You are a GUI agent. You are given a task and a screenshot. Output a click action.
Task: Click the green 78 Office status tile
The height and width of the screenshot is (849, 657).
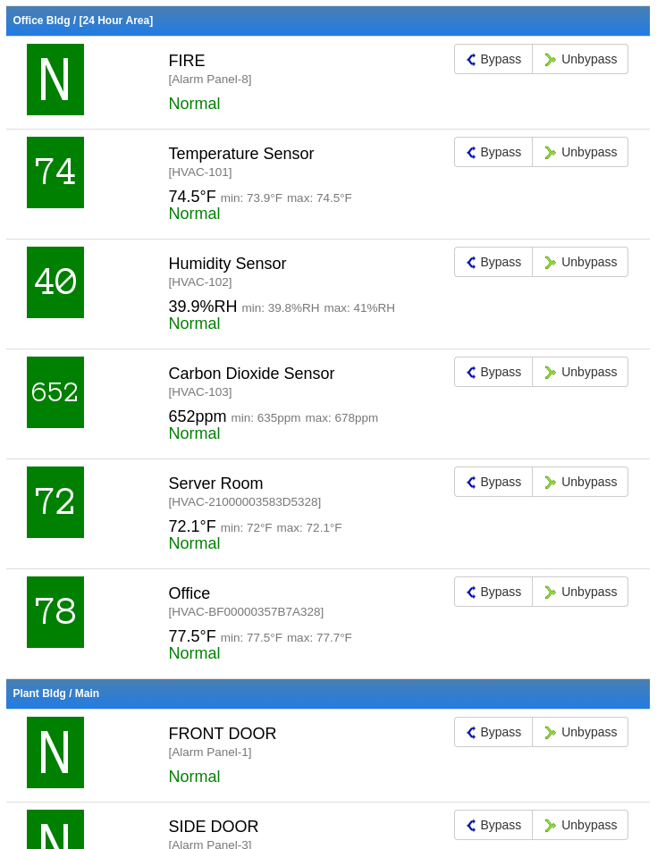coord(55,612)
